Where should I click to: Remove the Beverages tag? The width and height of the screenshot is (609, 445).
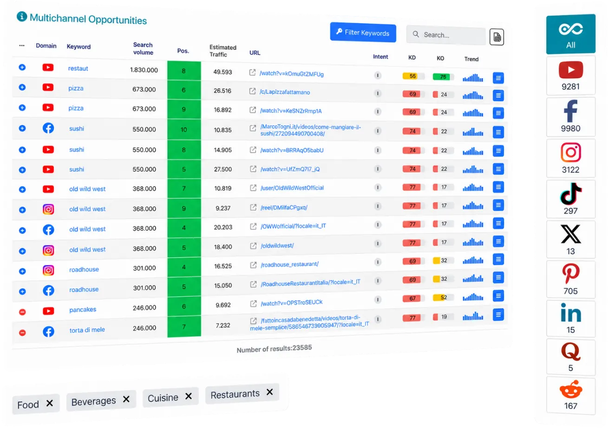click(126, 399)
